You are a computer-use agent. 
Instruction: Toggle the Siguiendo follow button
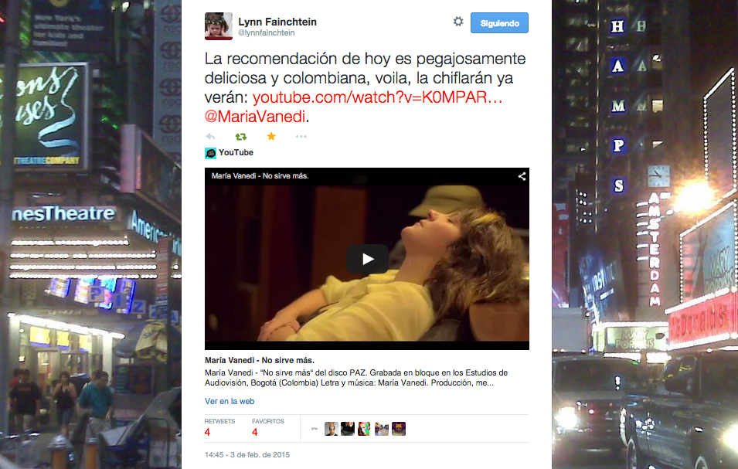click(x=499, y=23)
